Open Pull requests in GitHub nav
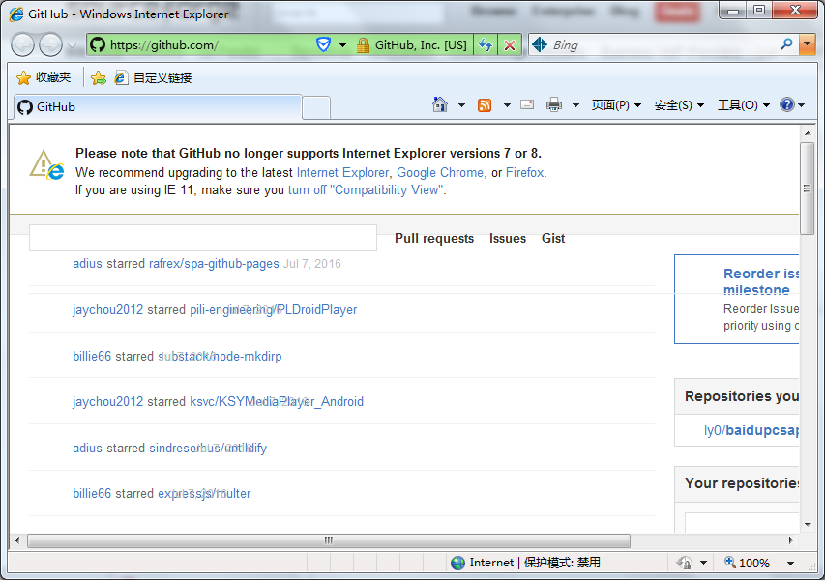This screenshot has width=825, height=580. click(434, 238)
